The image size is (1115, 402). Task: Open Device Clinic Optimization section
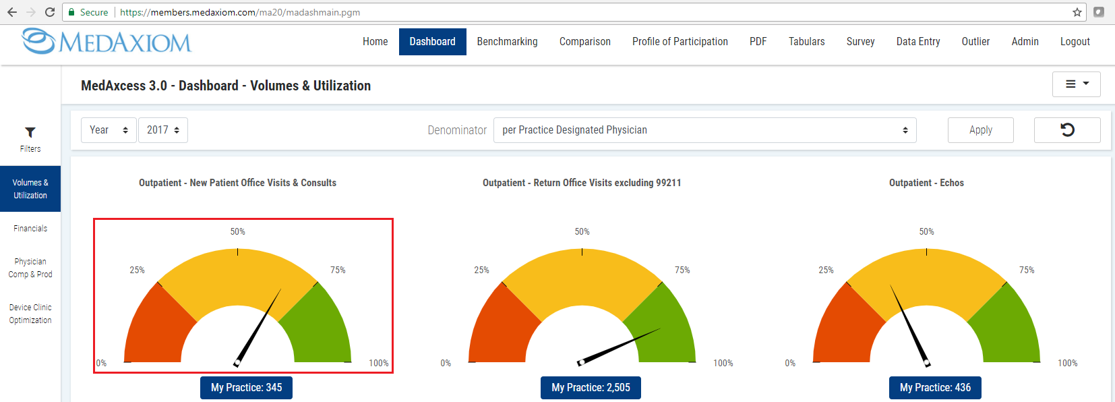pos(30,314)
